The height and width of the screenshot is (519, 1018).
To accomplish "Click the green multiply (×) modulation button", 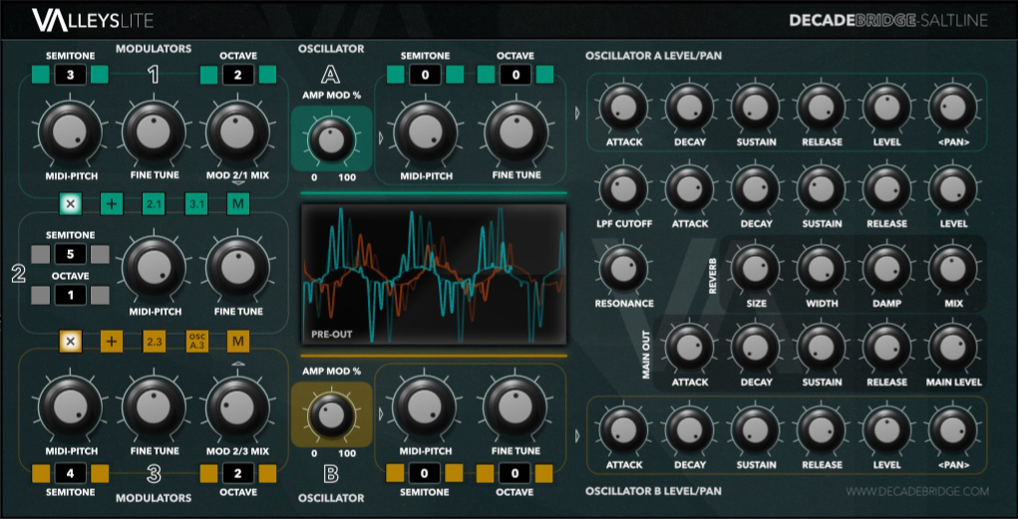I will [70, 204].
